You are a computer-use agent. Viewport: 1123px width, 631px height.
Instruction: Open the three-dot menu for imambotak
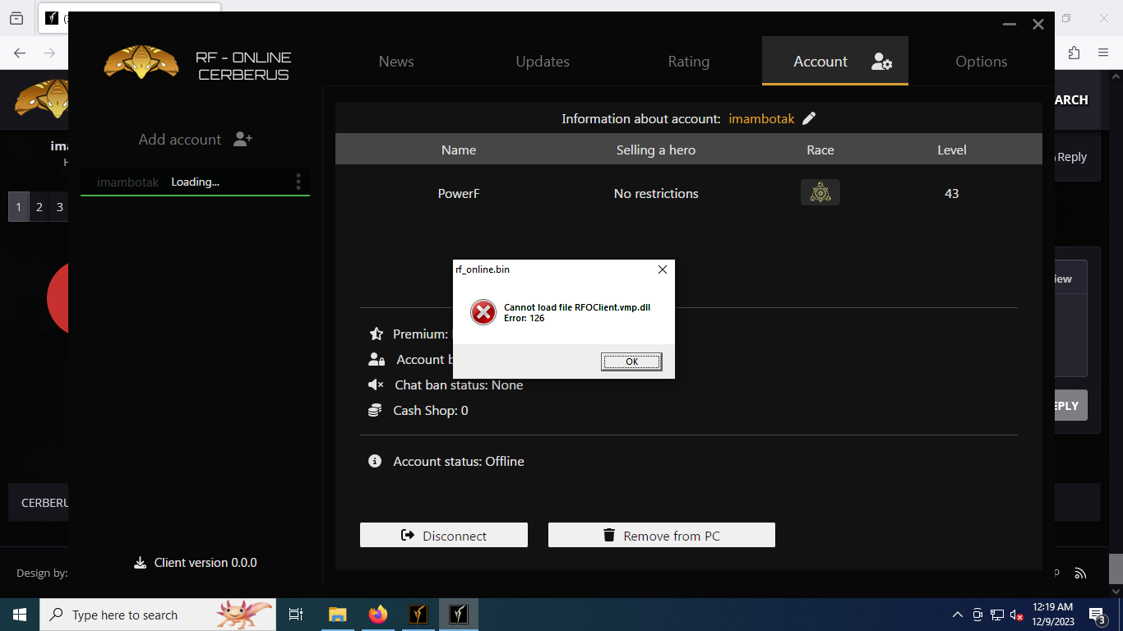298,182
